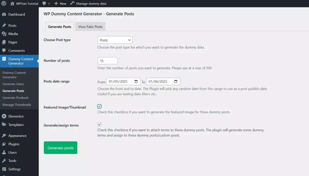Click the Appearance paintbrush icon
This screenshot has height=176, width=309.
tap(4, 136)
